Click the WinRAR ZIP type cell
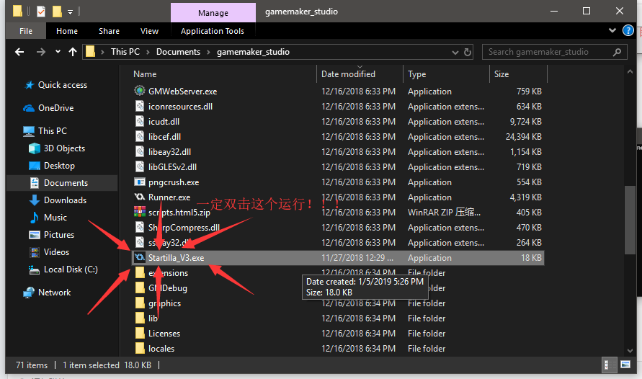Image resolution: width=642 pixels, height=379 pixels. [444, 212]
